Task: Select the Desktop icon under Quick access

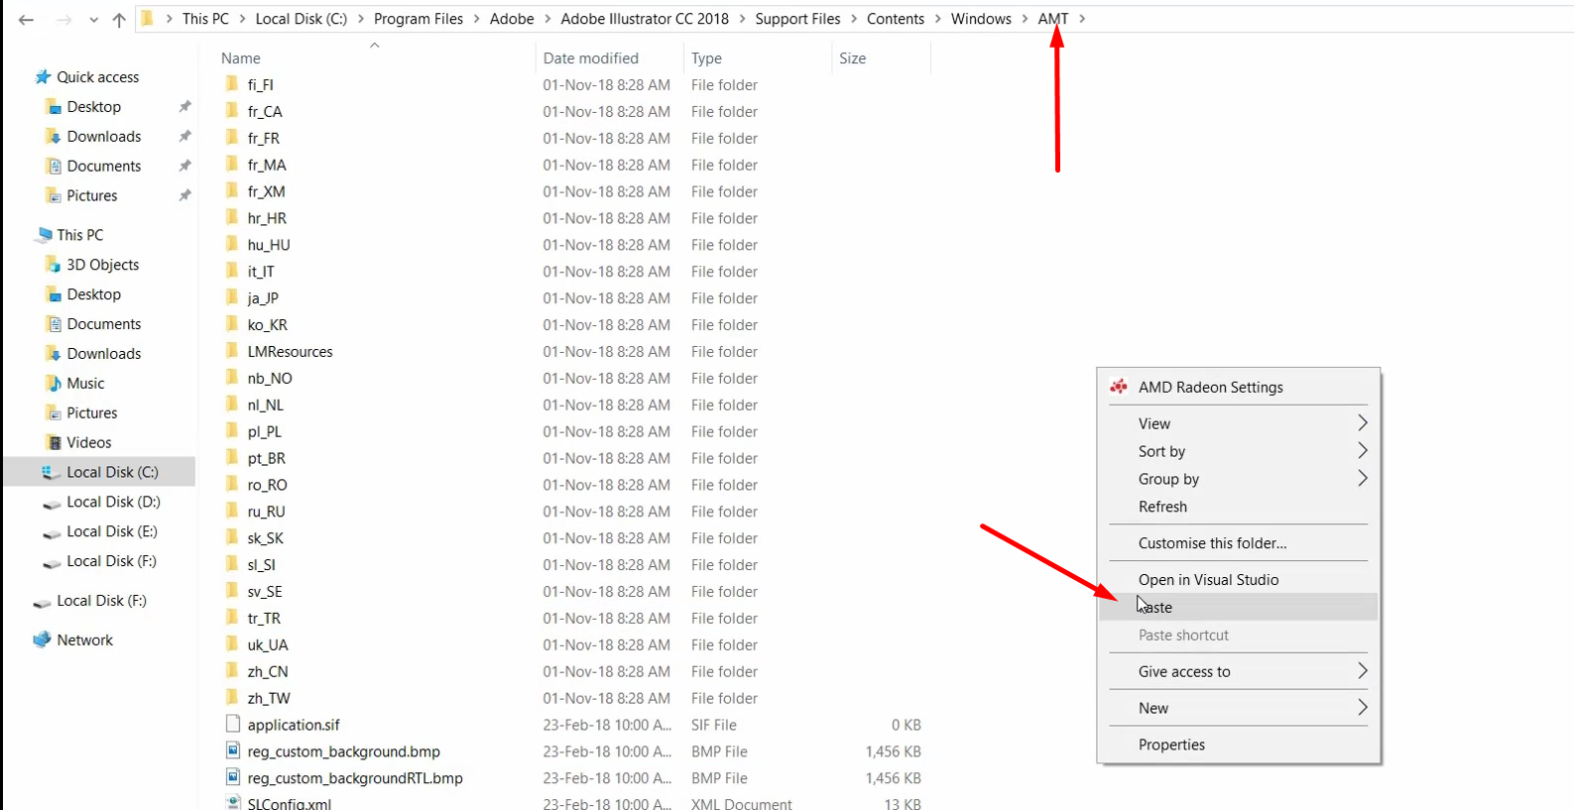Action: 54,107
